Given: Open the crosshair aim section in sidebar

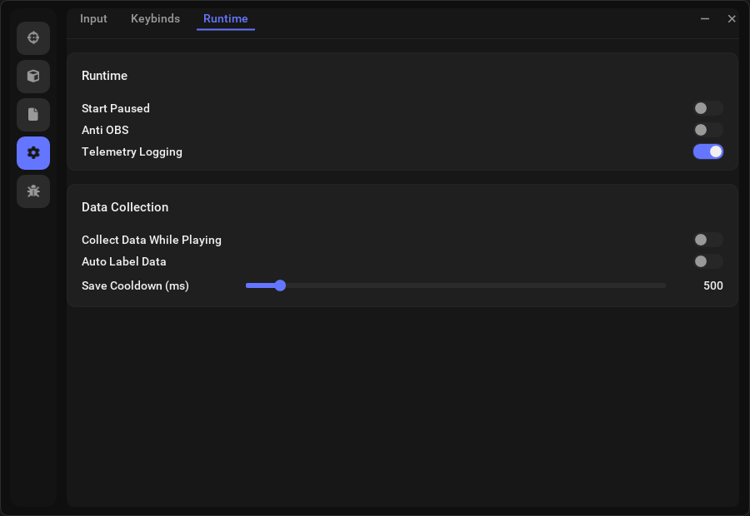Looking at the screenshot, I should pos(33,37).
